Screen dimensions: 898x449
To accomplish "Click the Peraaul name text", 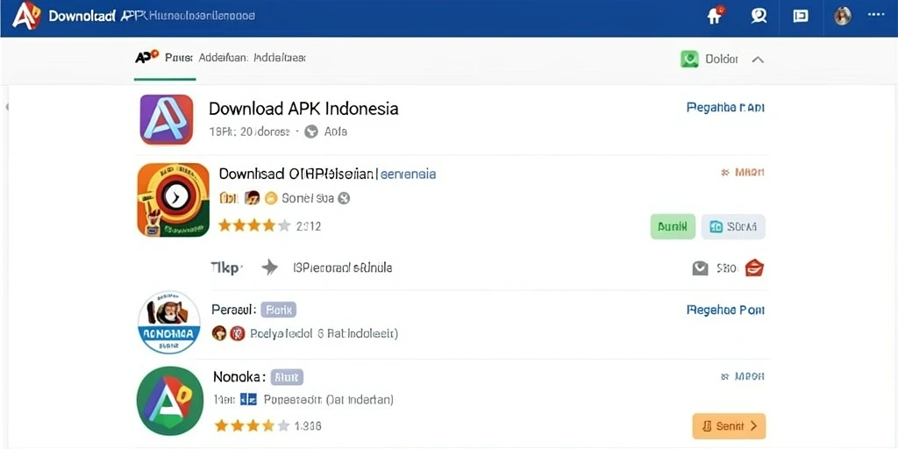I will (233, 310).
